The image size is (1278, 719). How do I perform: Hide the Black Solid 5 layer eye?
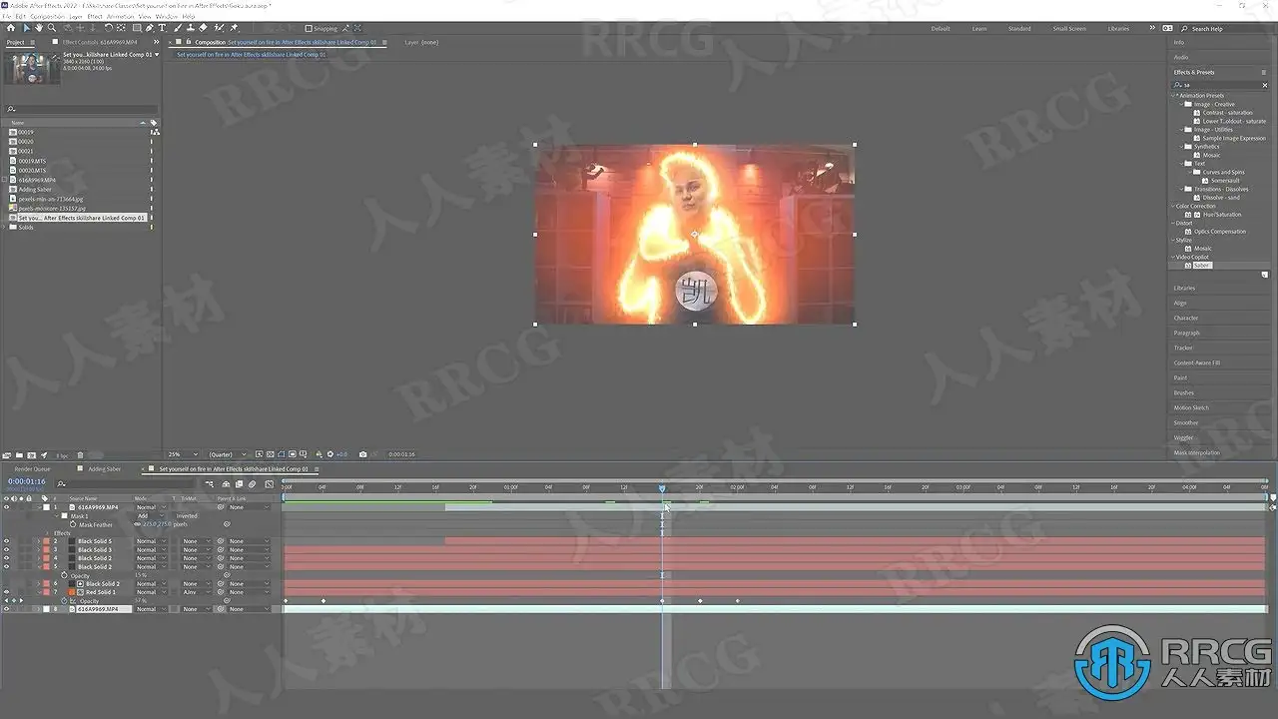tap(6, 541)
